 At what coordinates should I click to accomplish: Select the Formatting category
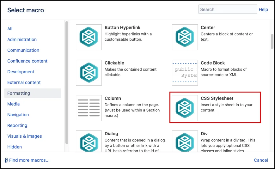(33, 93)
